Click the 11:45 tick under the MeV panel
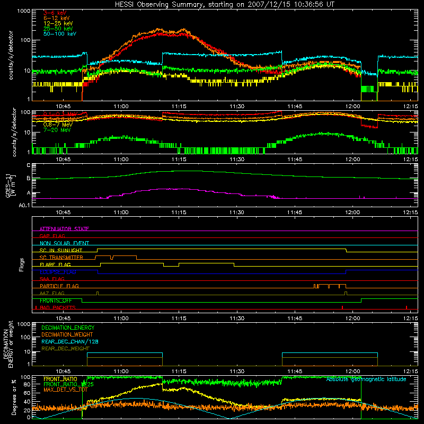Screen dimensions: 424x424 [295, 160]
